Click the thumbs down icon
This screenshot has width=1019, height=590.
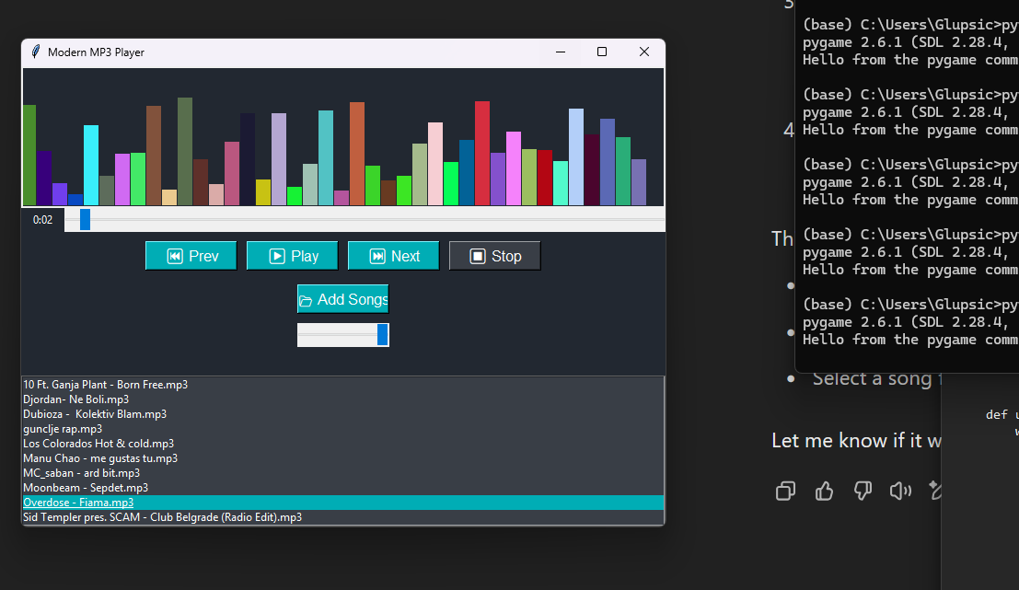pyautogui.click(x=863, y=491)
